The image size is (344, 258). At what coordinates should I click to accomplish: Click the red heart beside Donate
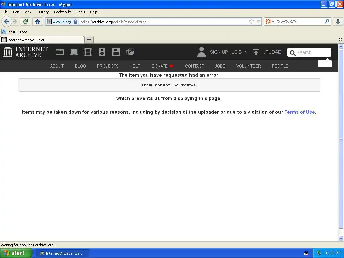[x=171, y=66]
